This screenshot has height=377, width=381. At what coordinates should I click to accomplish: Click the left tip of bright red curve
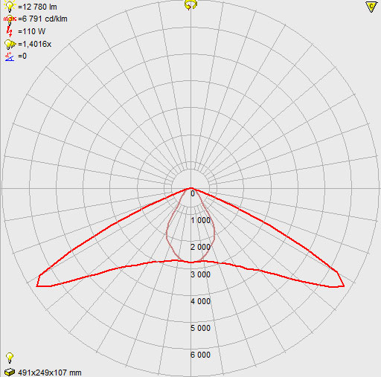(37, 286)
